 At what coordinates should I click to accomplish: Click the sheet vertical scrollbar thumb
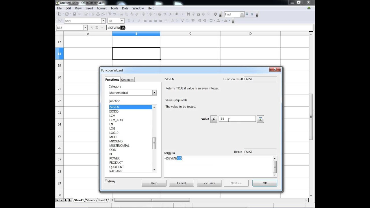311,117
